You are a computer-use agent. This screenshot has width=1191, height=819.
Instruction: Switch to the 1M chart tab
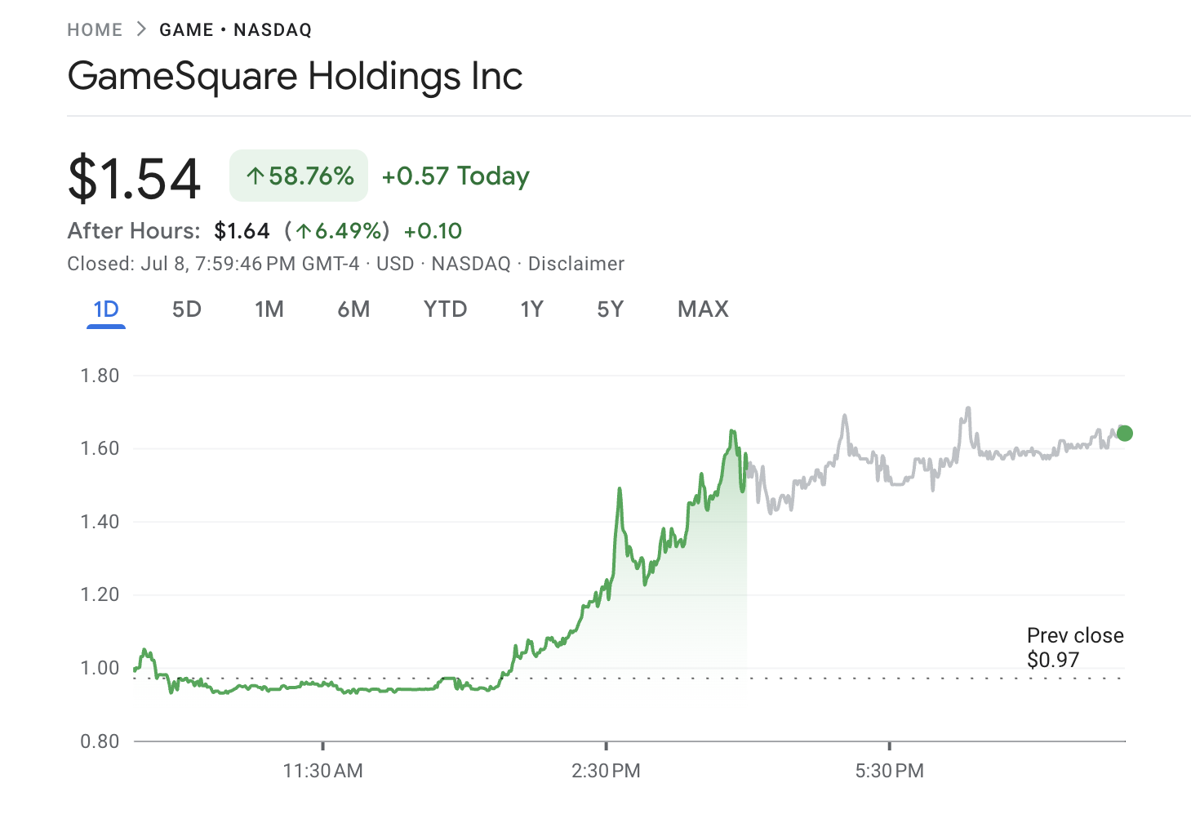point(269,309)
